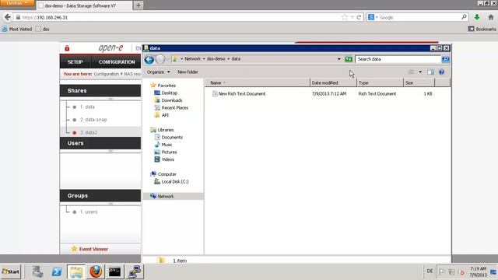498x280 pixels.
Task: Open the dss bookmark
Action: coord(43,29)
